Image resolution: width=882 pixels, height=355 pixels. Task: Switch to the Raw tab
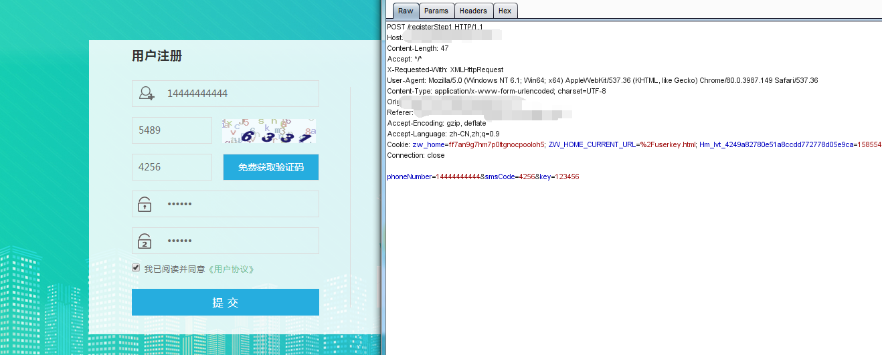click(x=406, y=11)
